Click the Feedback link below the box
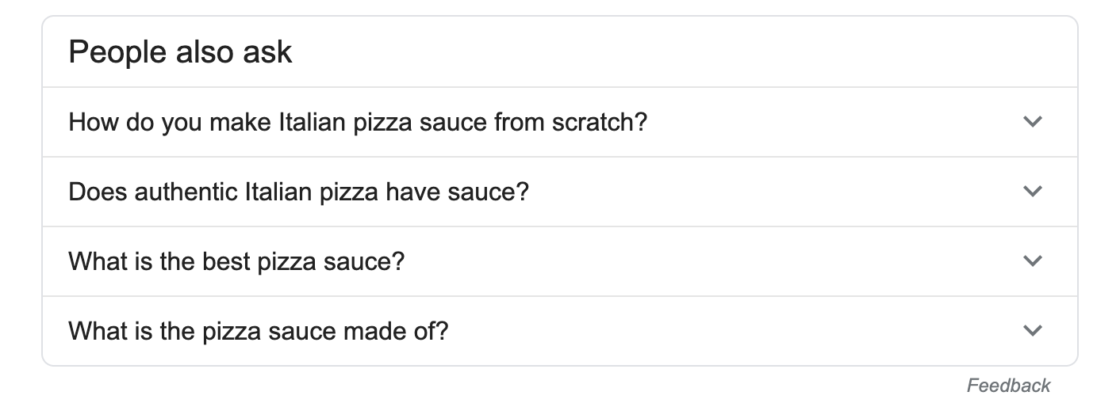Image resolution: width=1120 pixels, height=407 pixels. click(1008, 386)
